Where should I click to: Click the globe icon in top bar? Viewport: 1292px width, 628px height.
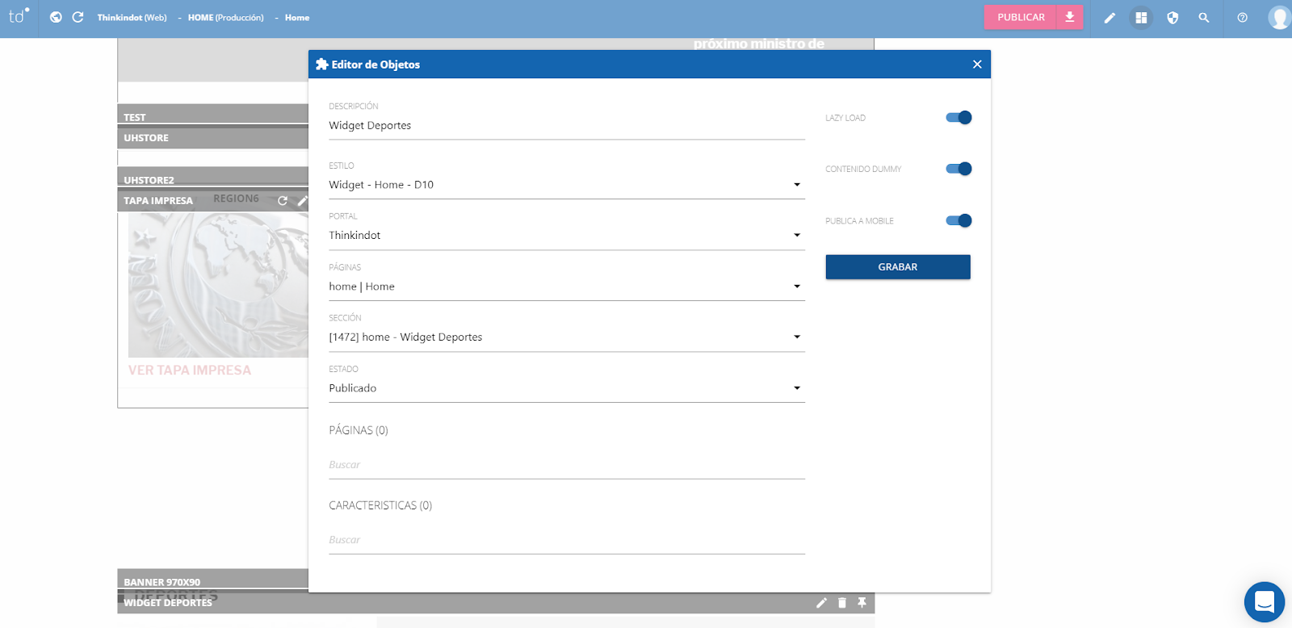click(x=56, y=17)
